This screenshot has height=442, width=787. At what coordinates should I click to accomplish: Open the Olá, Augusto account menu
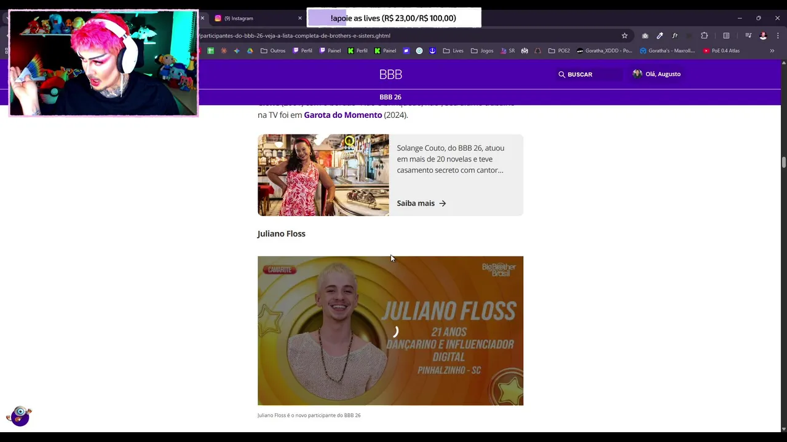click(x=657, y=74)
